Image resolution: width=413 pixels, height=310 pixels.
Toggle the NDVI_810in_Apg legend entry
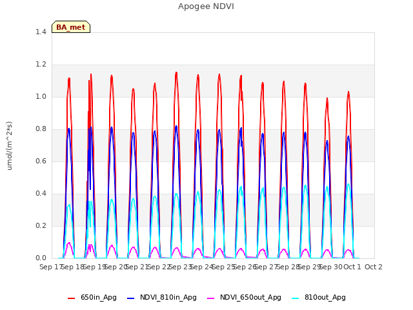point(162,297)
